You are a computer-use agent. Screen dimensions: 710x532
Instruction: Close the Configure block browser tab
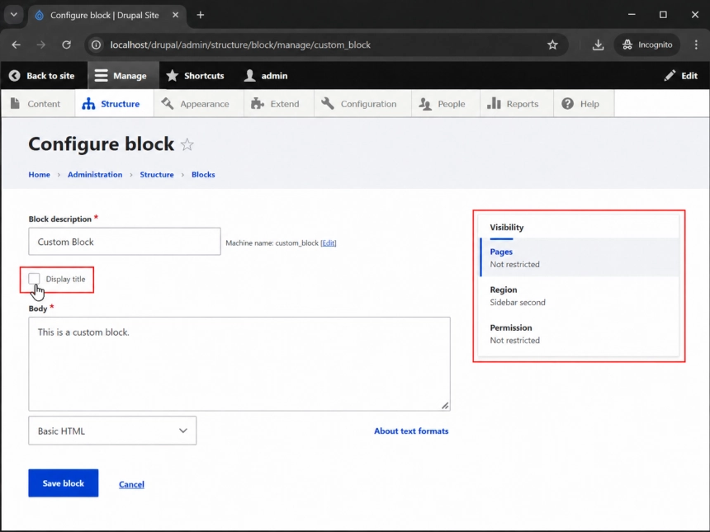coord(175,15)
